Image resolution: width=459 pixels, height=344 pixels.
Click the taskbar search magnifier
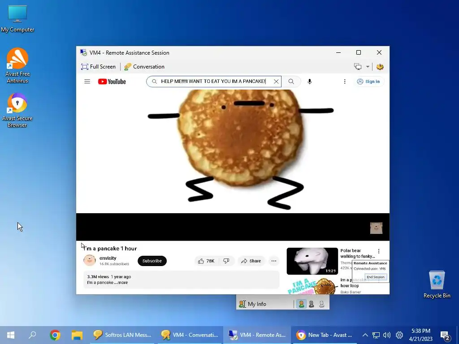tap(32, 335)
